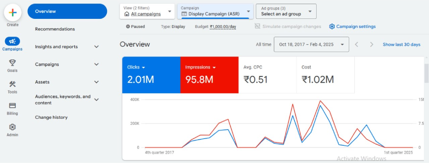The image size is (429, 163).
Task: Expand the Assets section
Action: point(67,82)
